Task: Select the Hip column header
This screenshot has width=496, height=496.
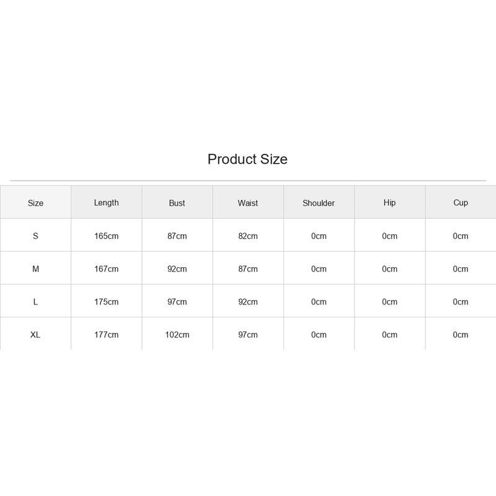Action: pyautogui.click(x=390, y=203)
